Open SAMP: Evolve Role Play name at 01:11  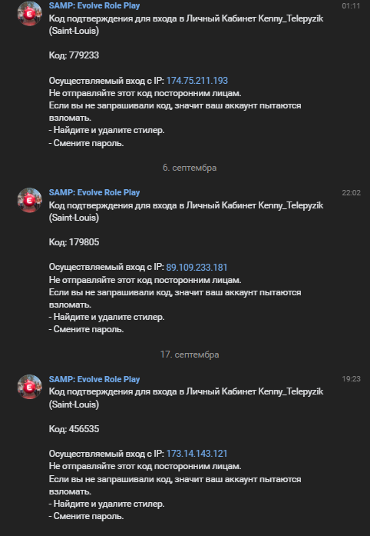pyautogui.click(x=94, y=6)
